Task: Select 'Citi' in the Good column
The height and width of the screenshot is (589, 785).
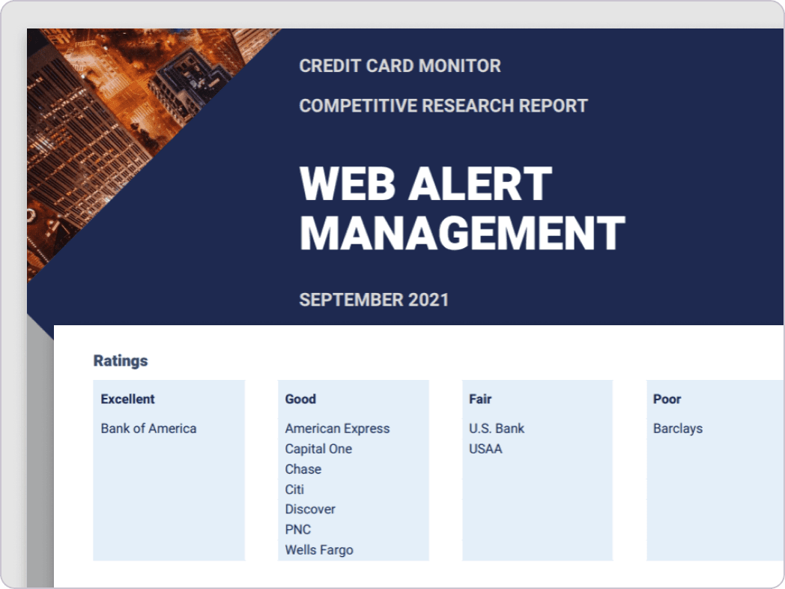Action: point(294,489)
